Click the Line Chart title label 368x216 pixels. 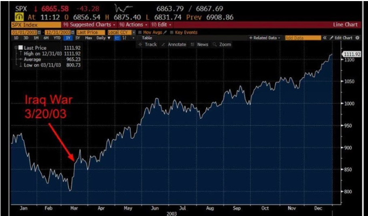345,24
